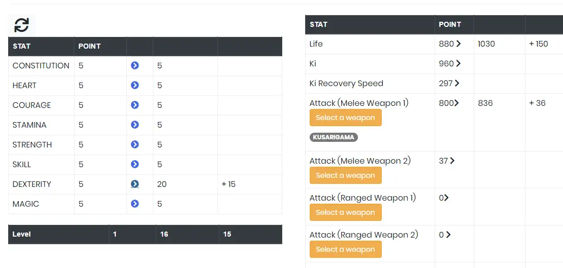Select a weapon for Ranged Weapon 2
563x268 pixels.
(x=345, y=249)
